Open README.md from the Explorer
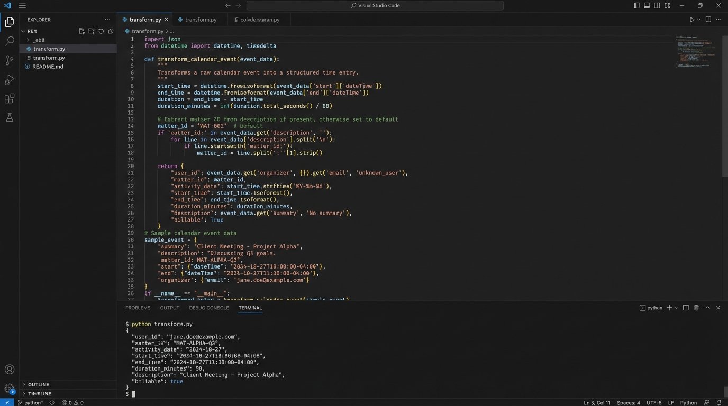728x406 pixels. 48,67
